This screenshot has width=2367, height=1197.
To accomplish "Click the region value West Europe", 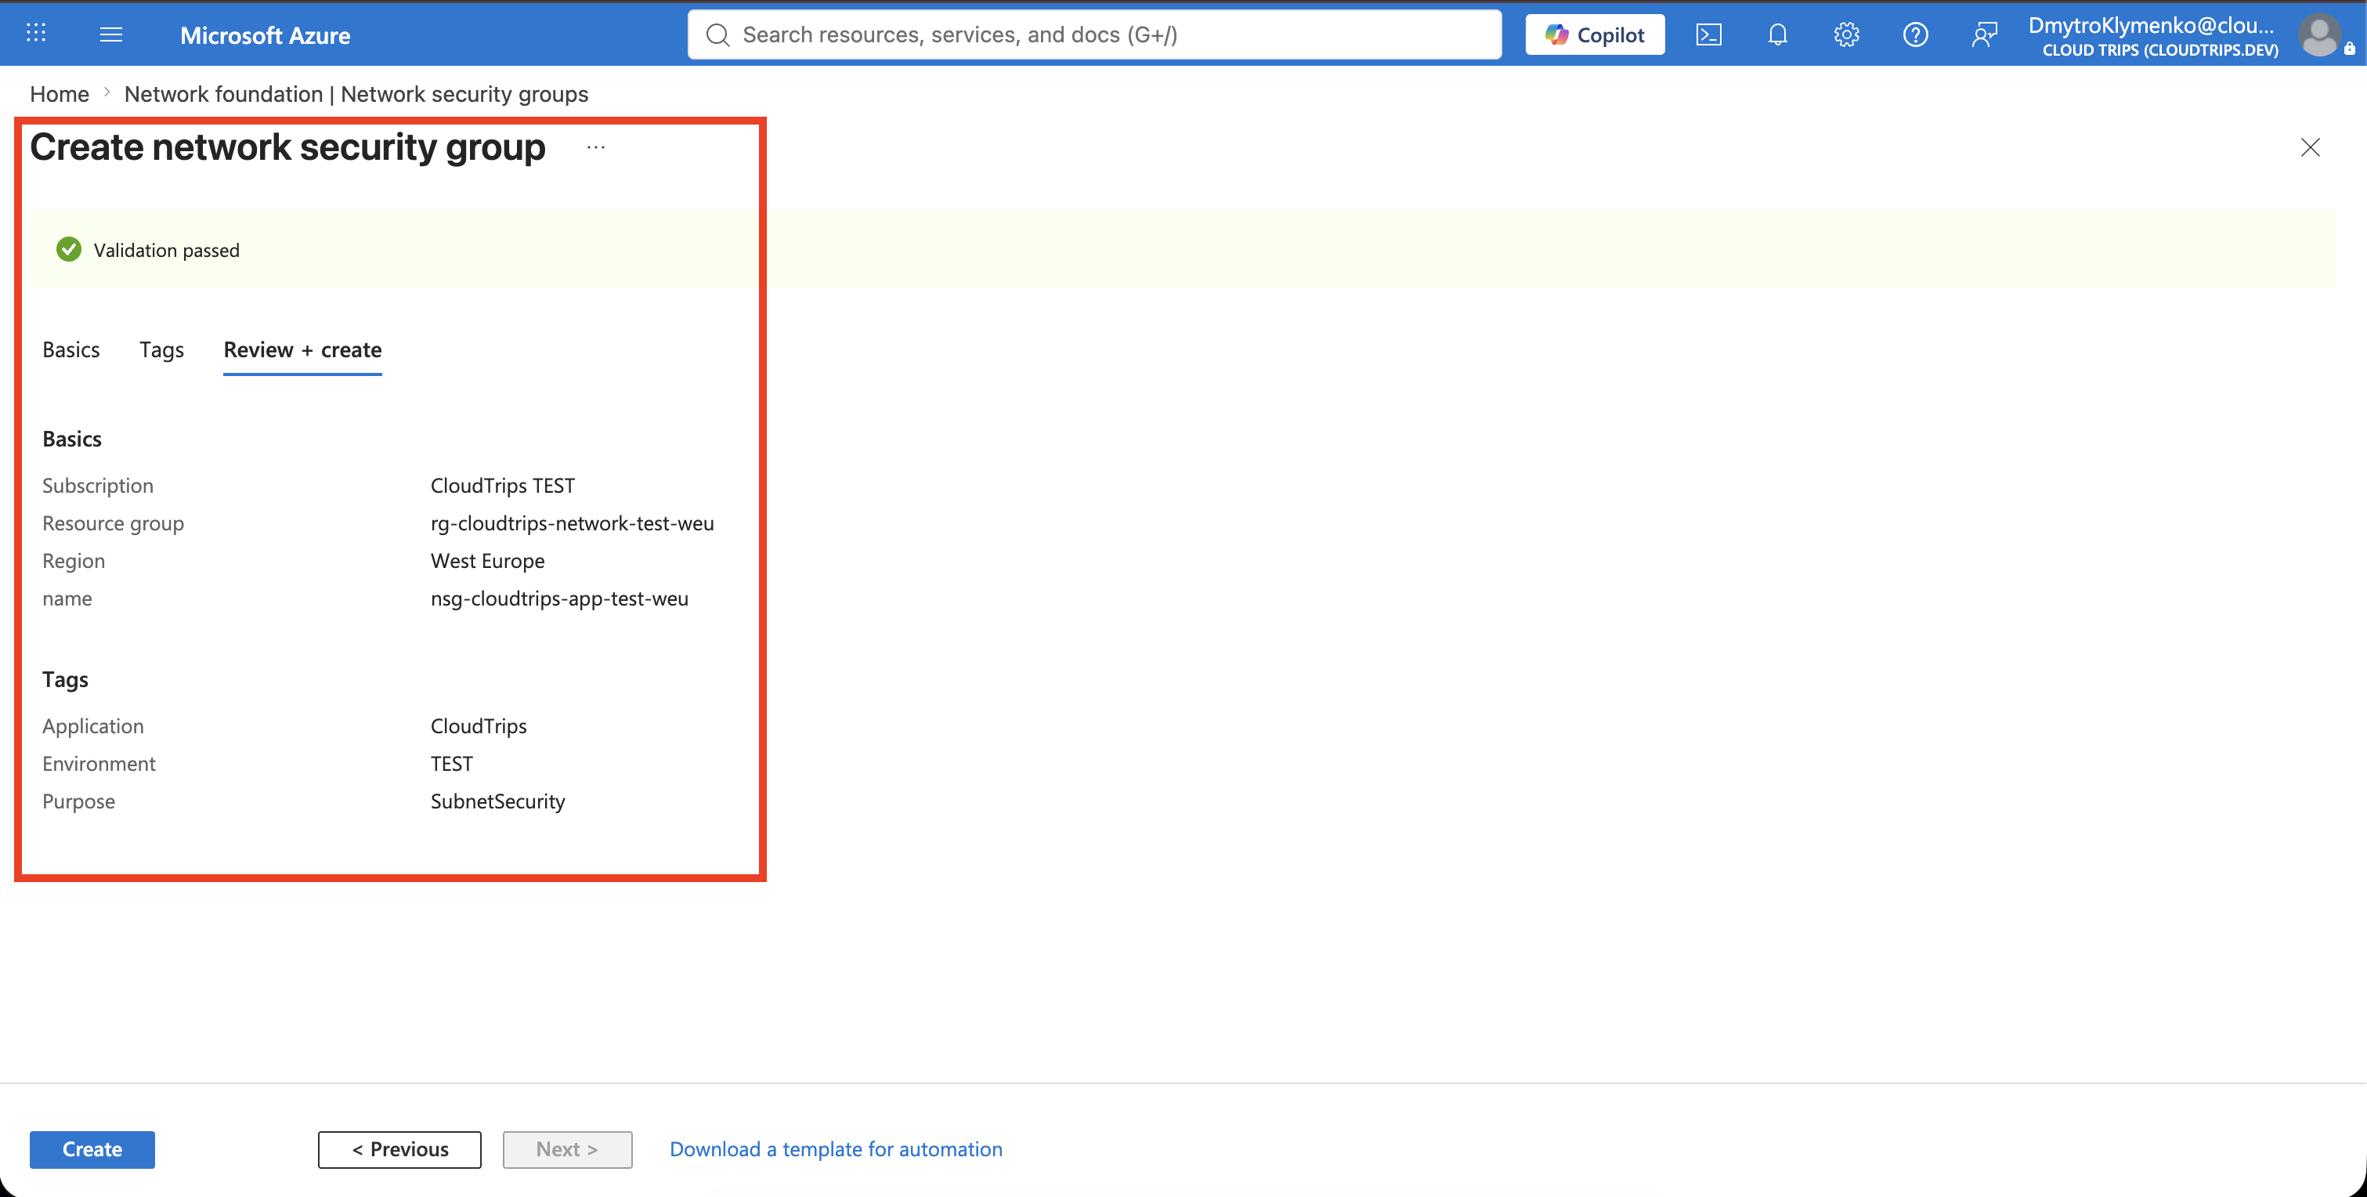I will pos(488,561).
